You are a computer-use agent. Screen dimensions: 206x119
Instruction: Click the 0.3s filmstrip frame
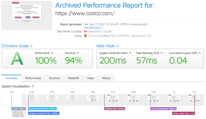coord(52,100)
